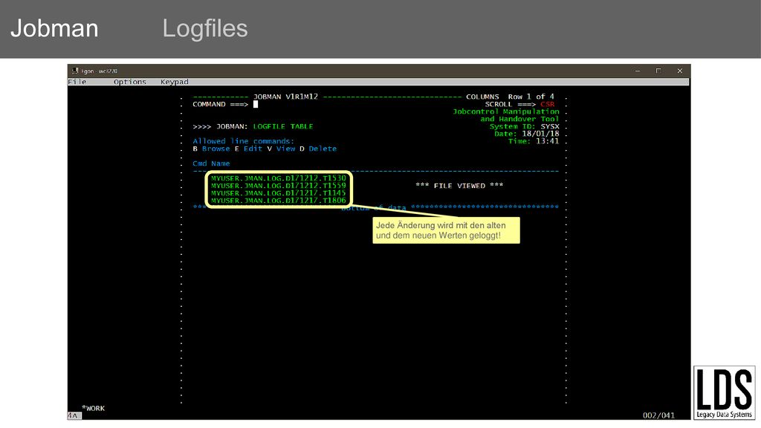
Task: Close the wc3270 terminal window
Action: [679, 71]
